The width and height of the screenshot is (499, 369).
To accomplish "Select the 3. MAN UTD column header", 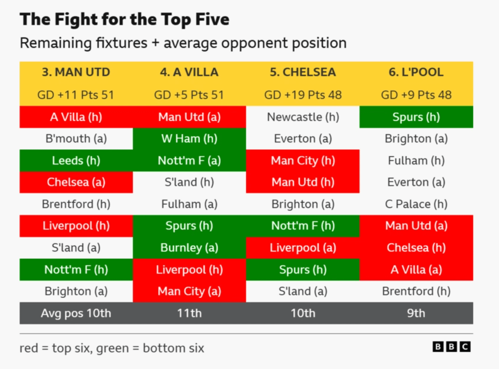I will point(76,72).
